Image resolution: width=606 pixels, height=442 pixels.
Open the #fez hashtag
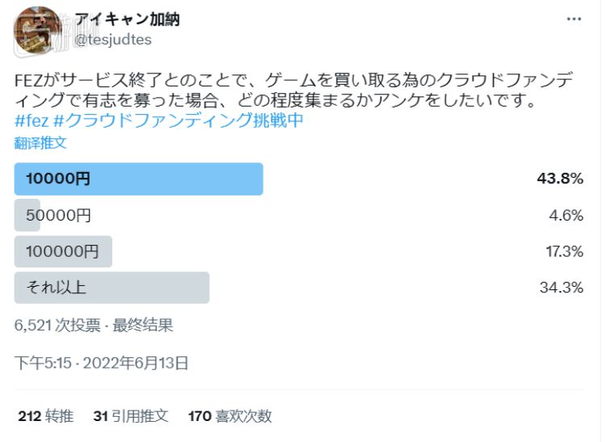pos(31,121)
